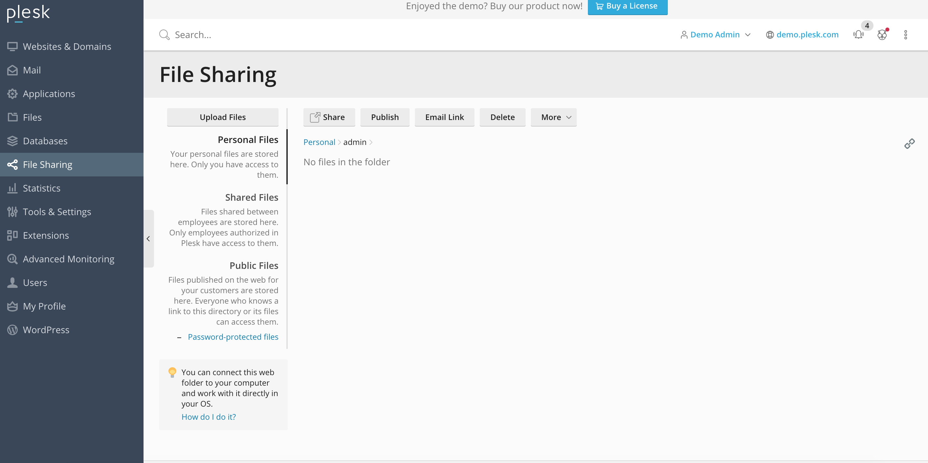Open the Plesk helper octopus icon
The width and height of the screenshot is (928, 463).
(x=882, y=35)
